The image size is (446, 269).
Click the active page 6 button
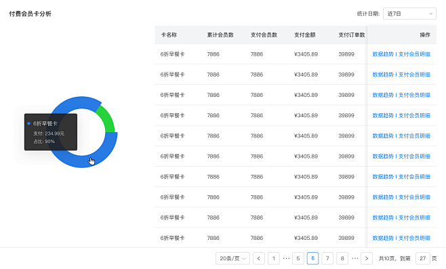312,258
